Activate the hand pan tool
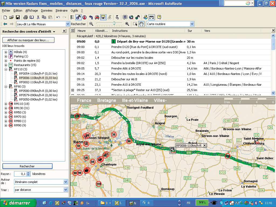The width and height of the screenshot is (276, 207). [142, 24]
